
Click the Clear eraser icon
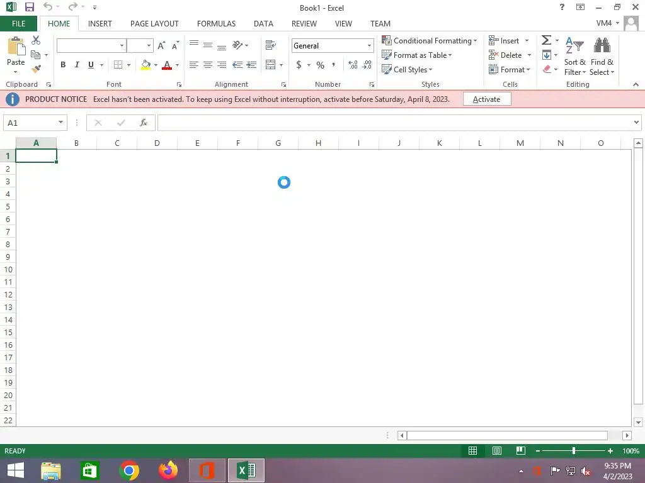click(547, 69)
